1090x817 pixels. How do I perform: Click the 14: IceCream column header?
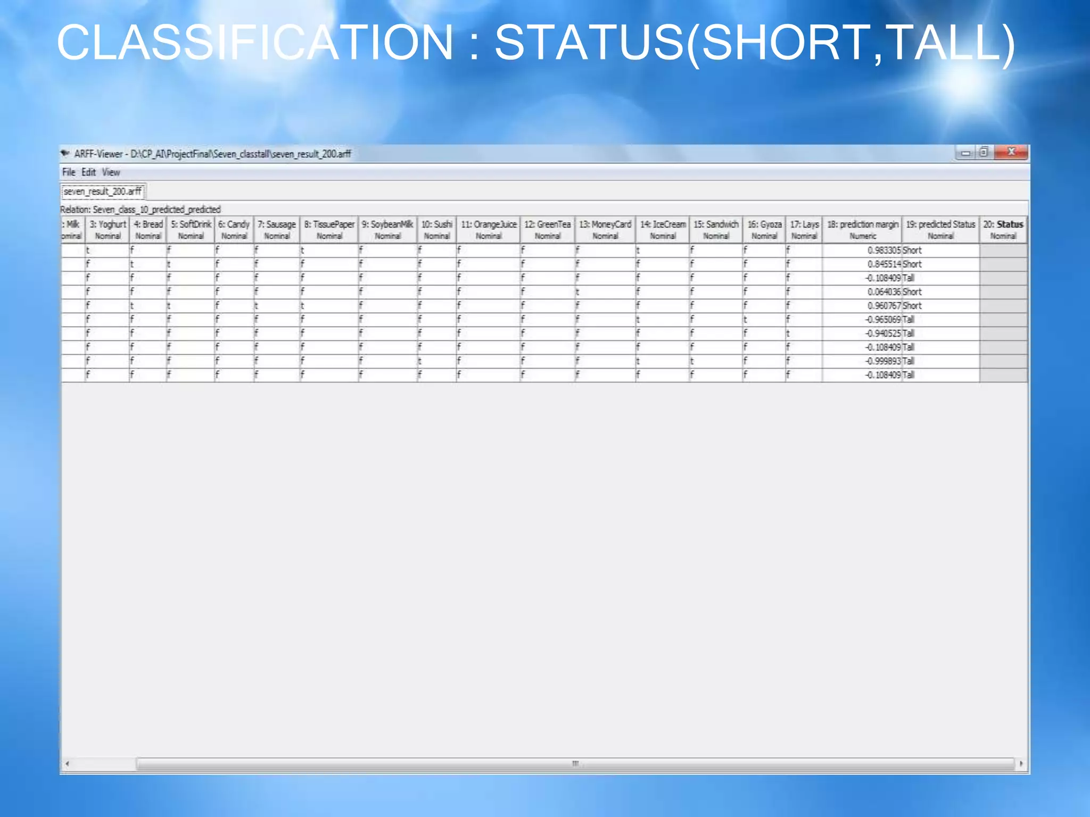663,230
